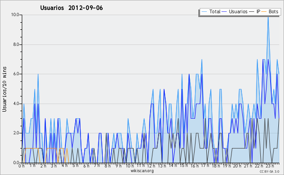Click the '9 h' x-axis label

pyautogui.click(x=119, y=166)
